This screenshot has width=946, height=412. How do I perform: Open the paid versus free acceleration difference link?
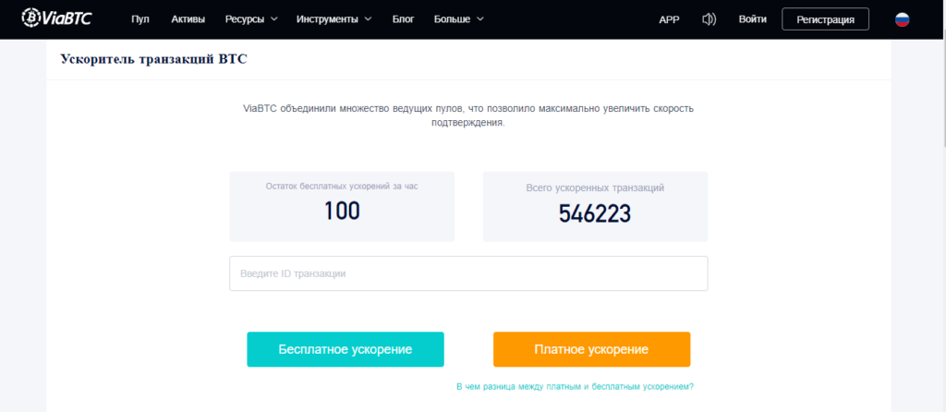[x=575, y=386]
